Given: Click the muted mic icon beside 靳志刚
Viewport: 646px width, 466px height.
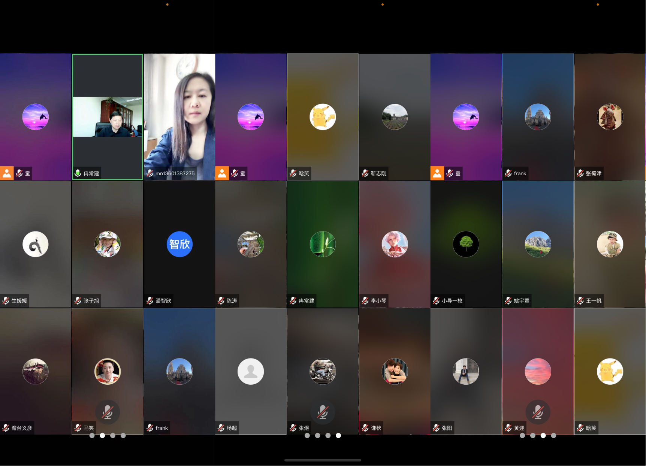Looking at the screenshot, I should click(365, 173).
